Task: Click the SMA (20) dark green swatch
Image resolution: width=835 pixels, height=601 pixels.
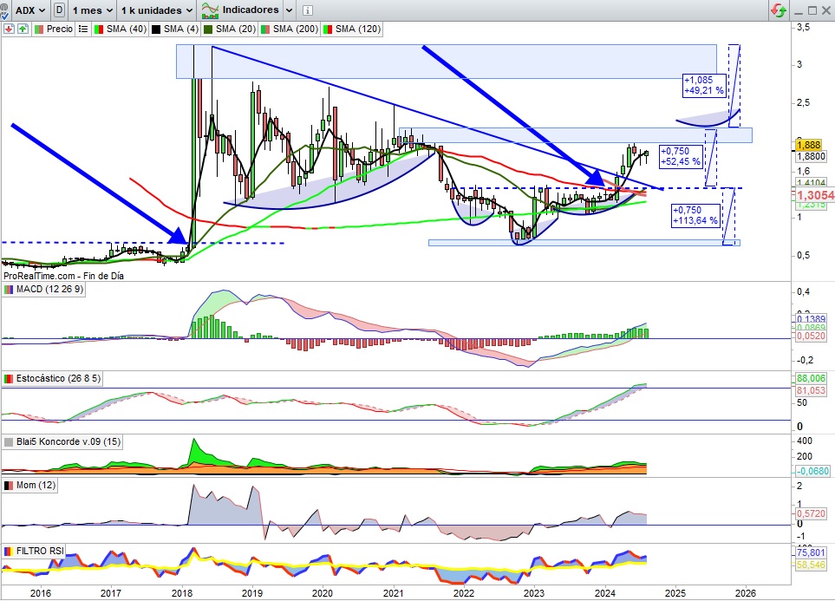Action: pyautogui.click(x=208, y=29)
